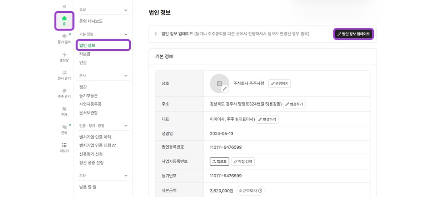439x197 pixels.
Task: Click 변경하기 in the 대표 row
Action: pos(267,119)
